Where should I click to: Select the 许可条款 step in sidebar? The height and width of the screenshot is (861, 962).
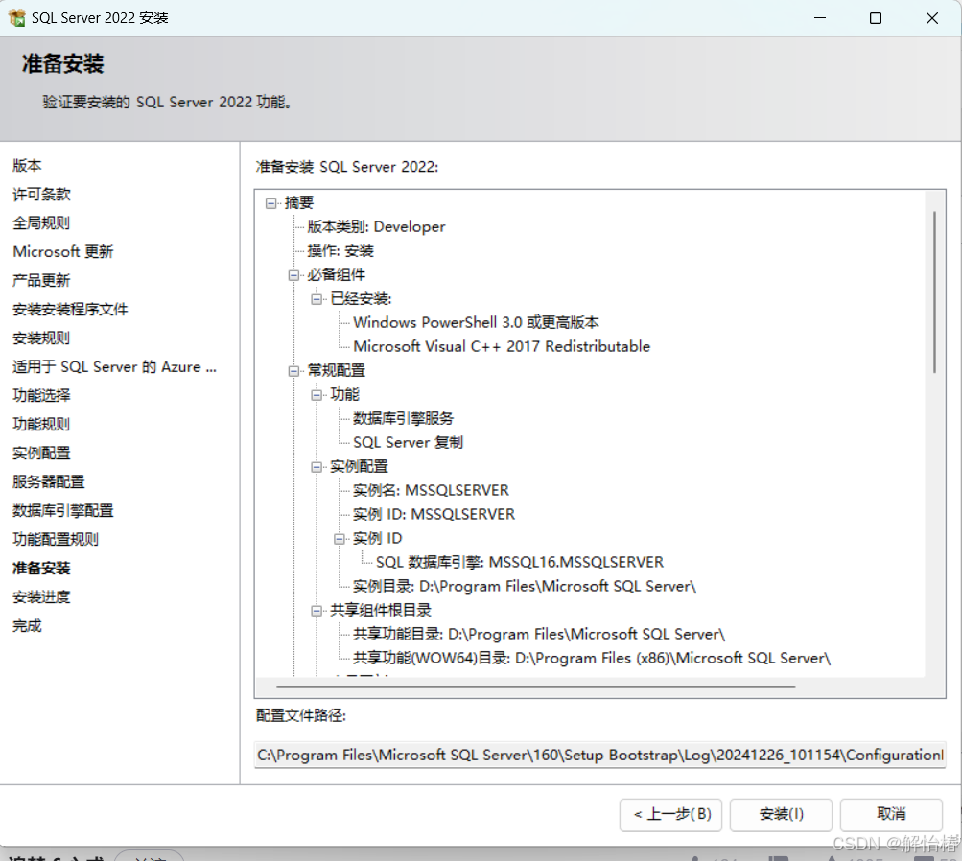tap(41, 195)
